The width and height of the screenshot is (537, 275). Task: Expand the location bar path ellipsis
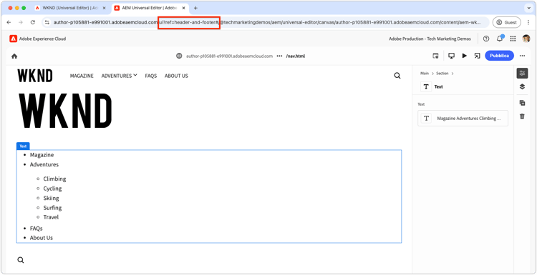pos(279,56)
